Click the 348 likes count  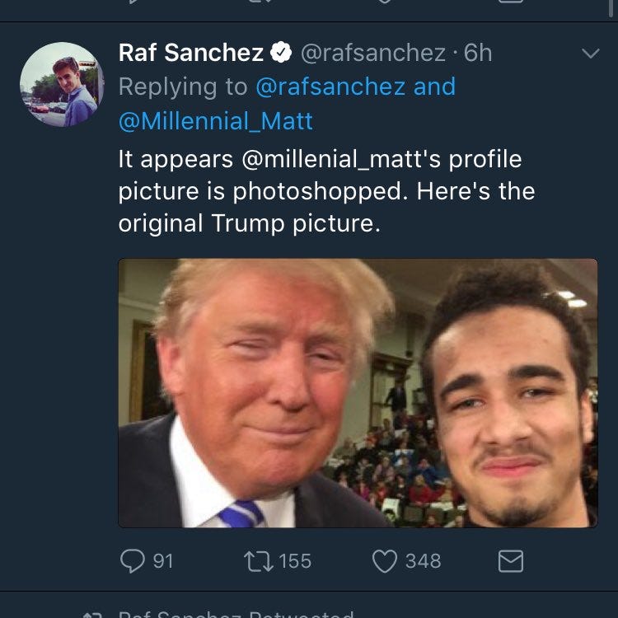pyautogui.click(x=423, y=561)
